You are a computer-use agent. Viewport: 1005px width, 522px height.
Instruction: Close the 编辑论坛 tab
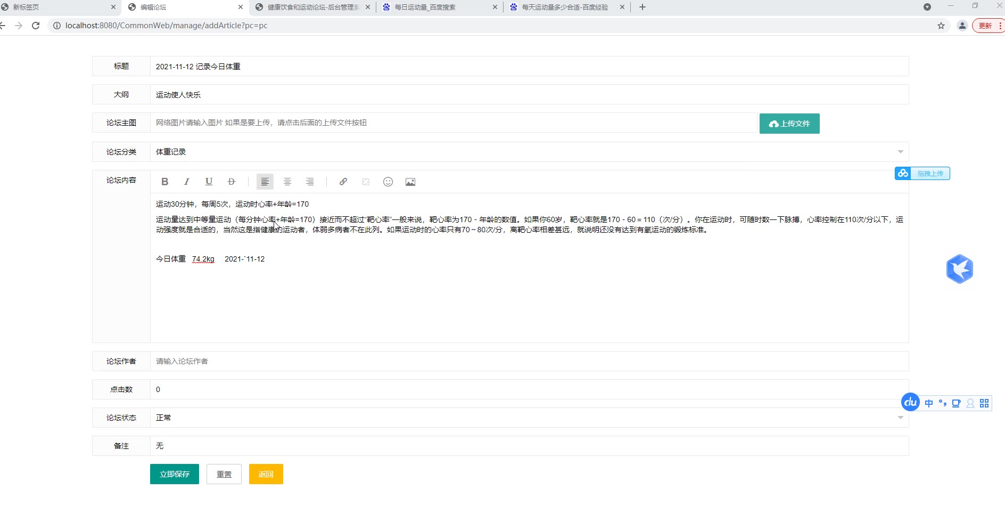241,7
